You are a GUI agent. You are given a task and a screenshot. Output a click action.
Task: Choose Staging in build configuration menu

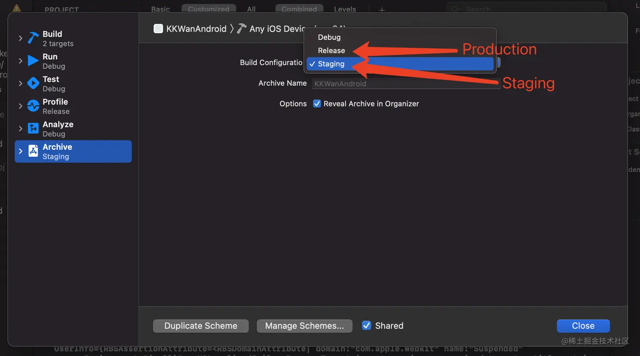coord(400,64)
